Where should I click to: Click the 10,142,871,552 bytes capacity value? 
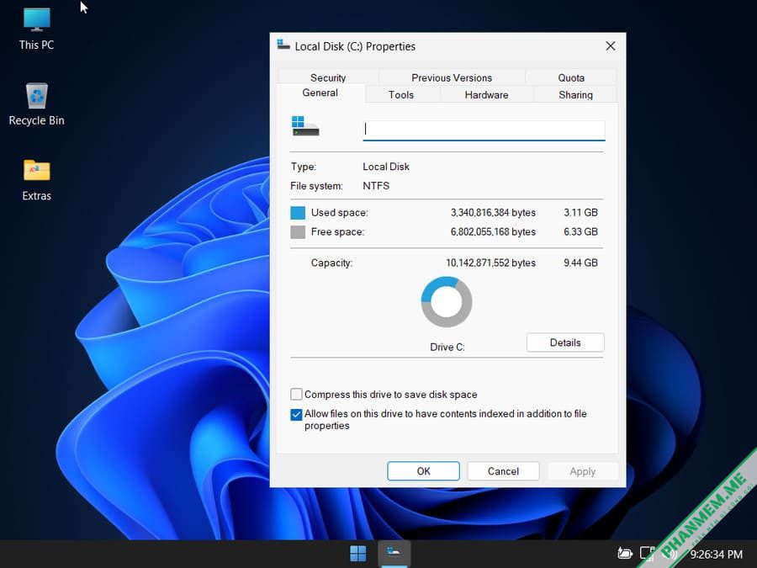pyautogui.click(x=490, y=263)
